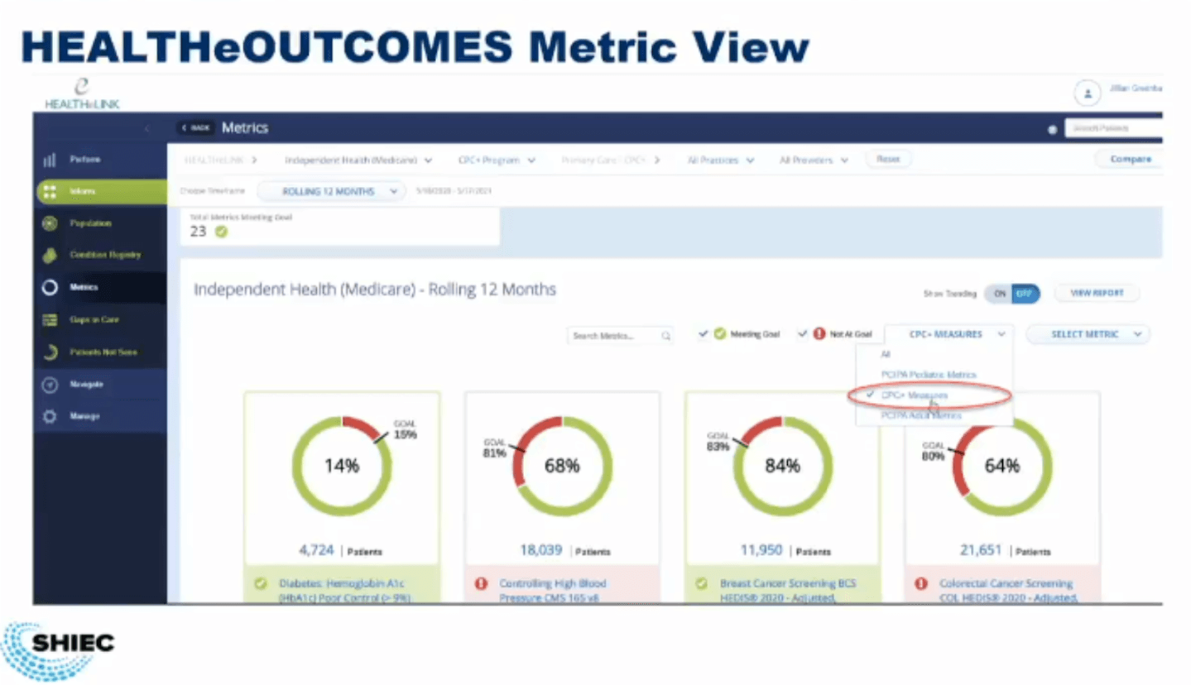This screenshot has height=685, width=1191.
Task: Click the green status icon on Diabetes card
Action: pos(261,584)
